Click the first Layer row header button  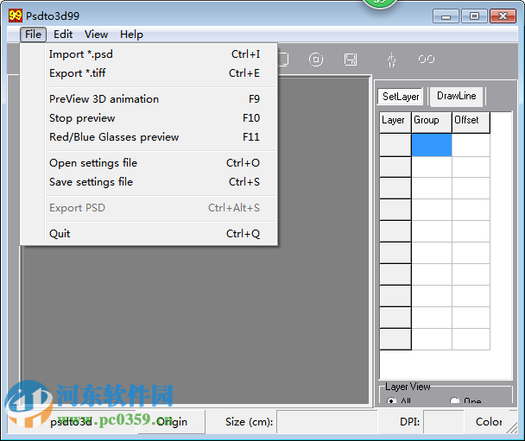tap(395, 145)
